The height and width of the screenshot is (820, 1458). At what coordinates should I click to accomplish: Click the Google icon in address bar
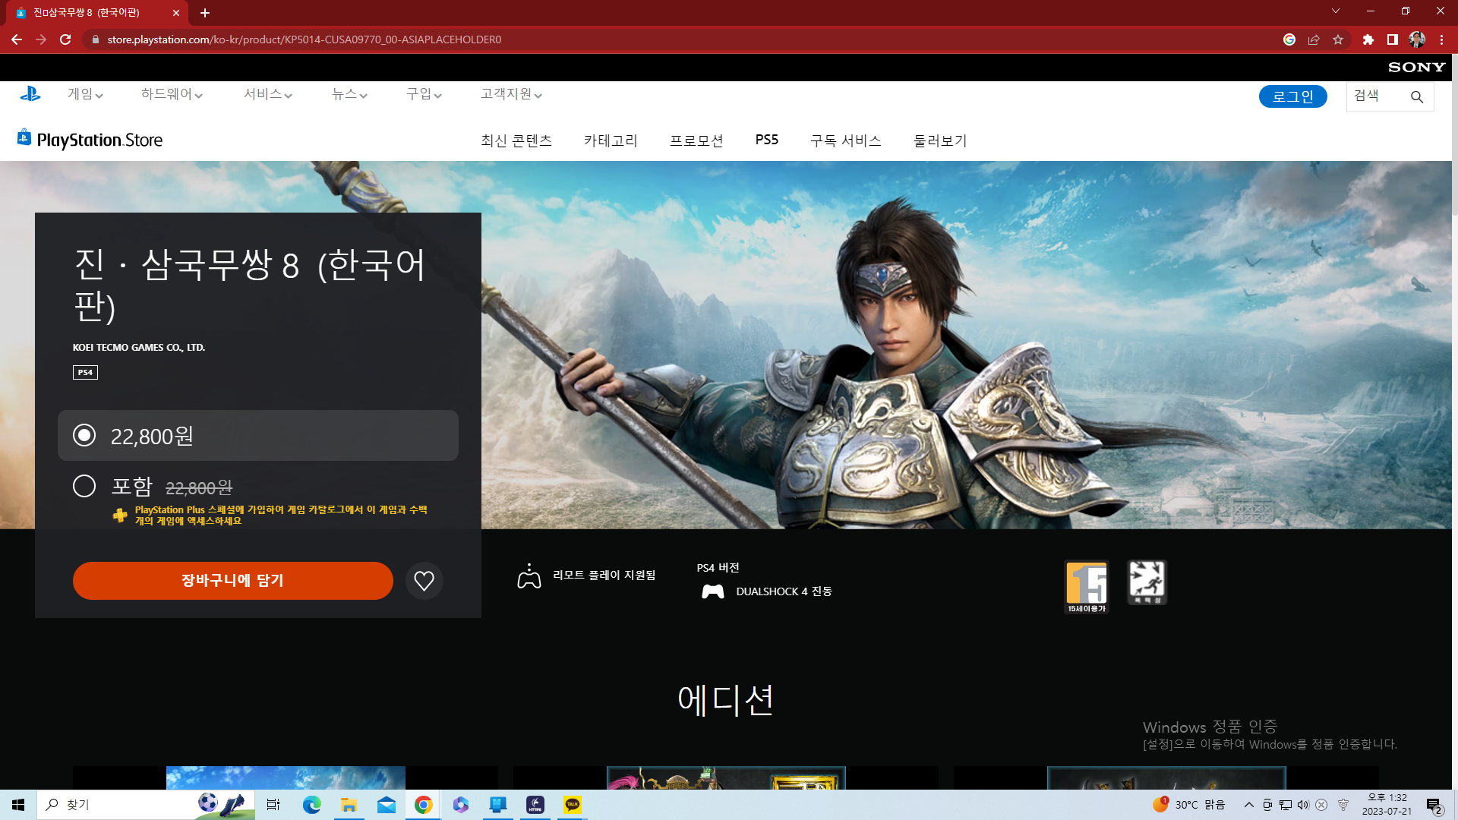point(1289,39)
